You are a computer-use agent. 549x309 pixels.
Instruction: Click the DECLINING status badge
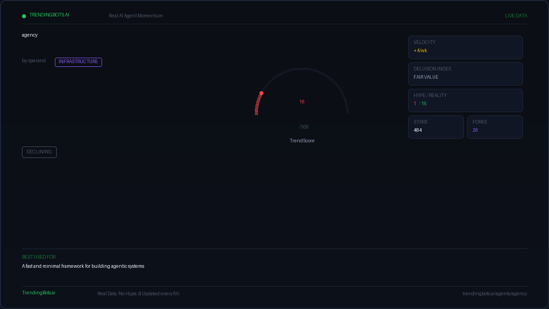[x=39, y=152]
